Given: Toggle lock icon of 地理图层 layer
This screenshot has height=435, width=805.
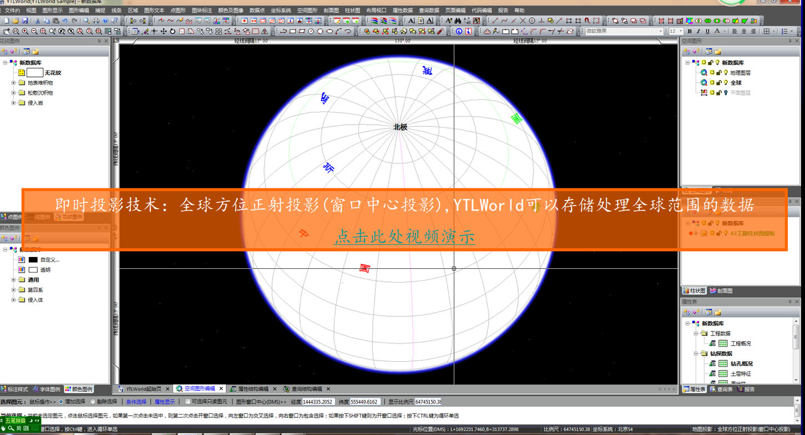Looking at the screenshot, I should point(718,73).
